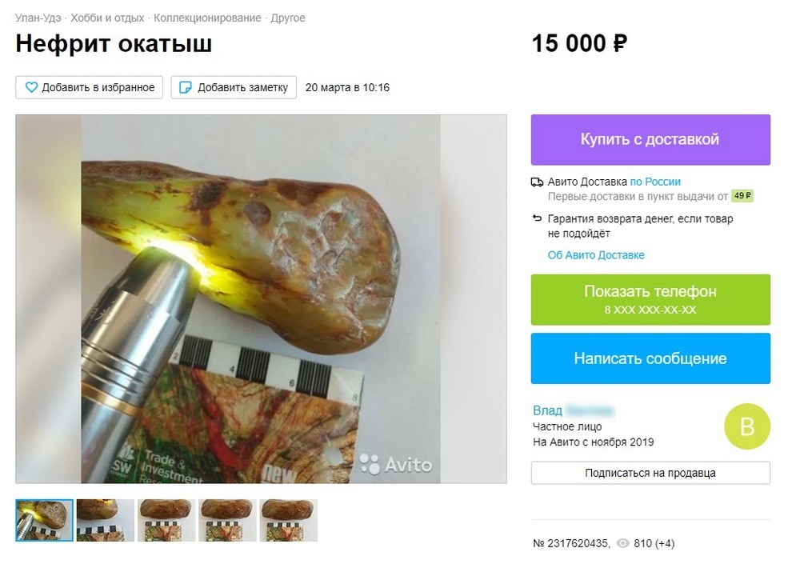This screenshot has width=800, height=564.
Task: Click the 49 ₽ green price badge
Action: point(742,196)
